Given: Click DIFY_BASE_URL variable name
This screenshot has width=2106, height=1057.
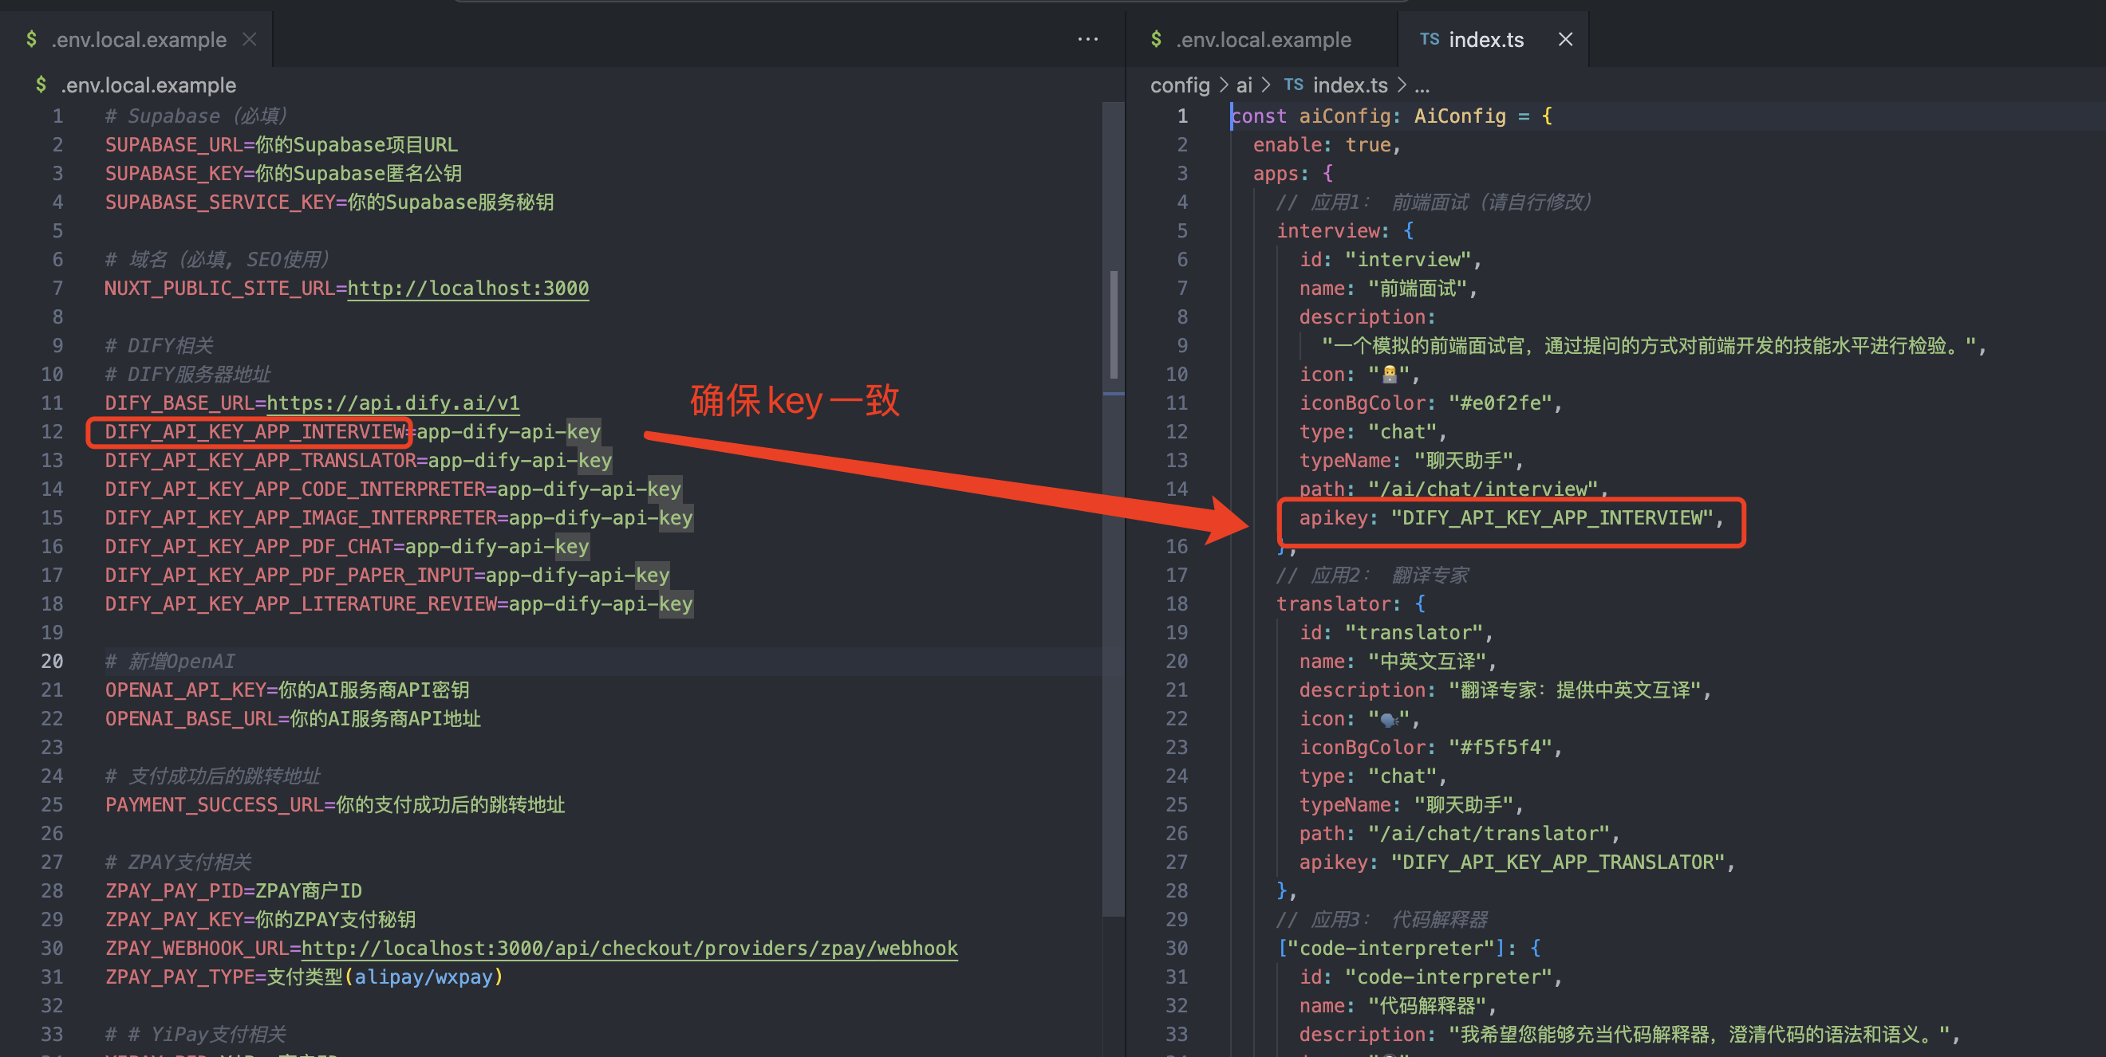Looking at the screenshot, I should 179,403.
